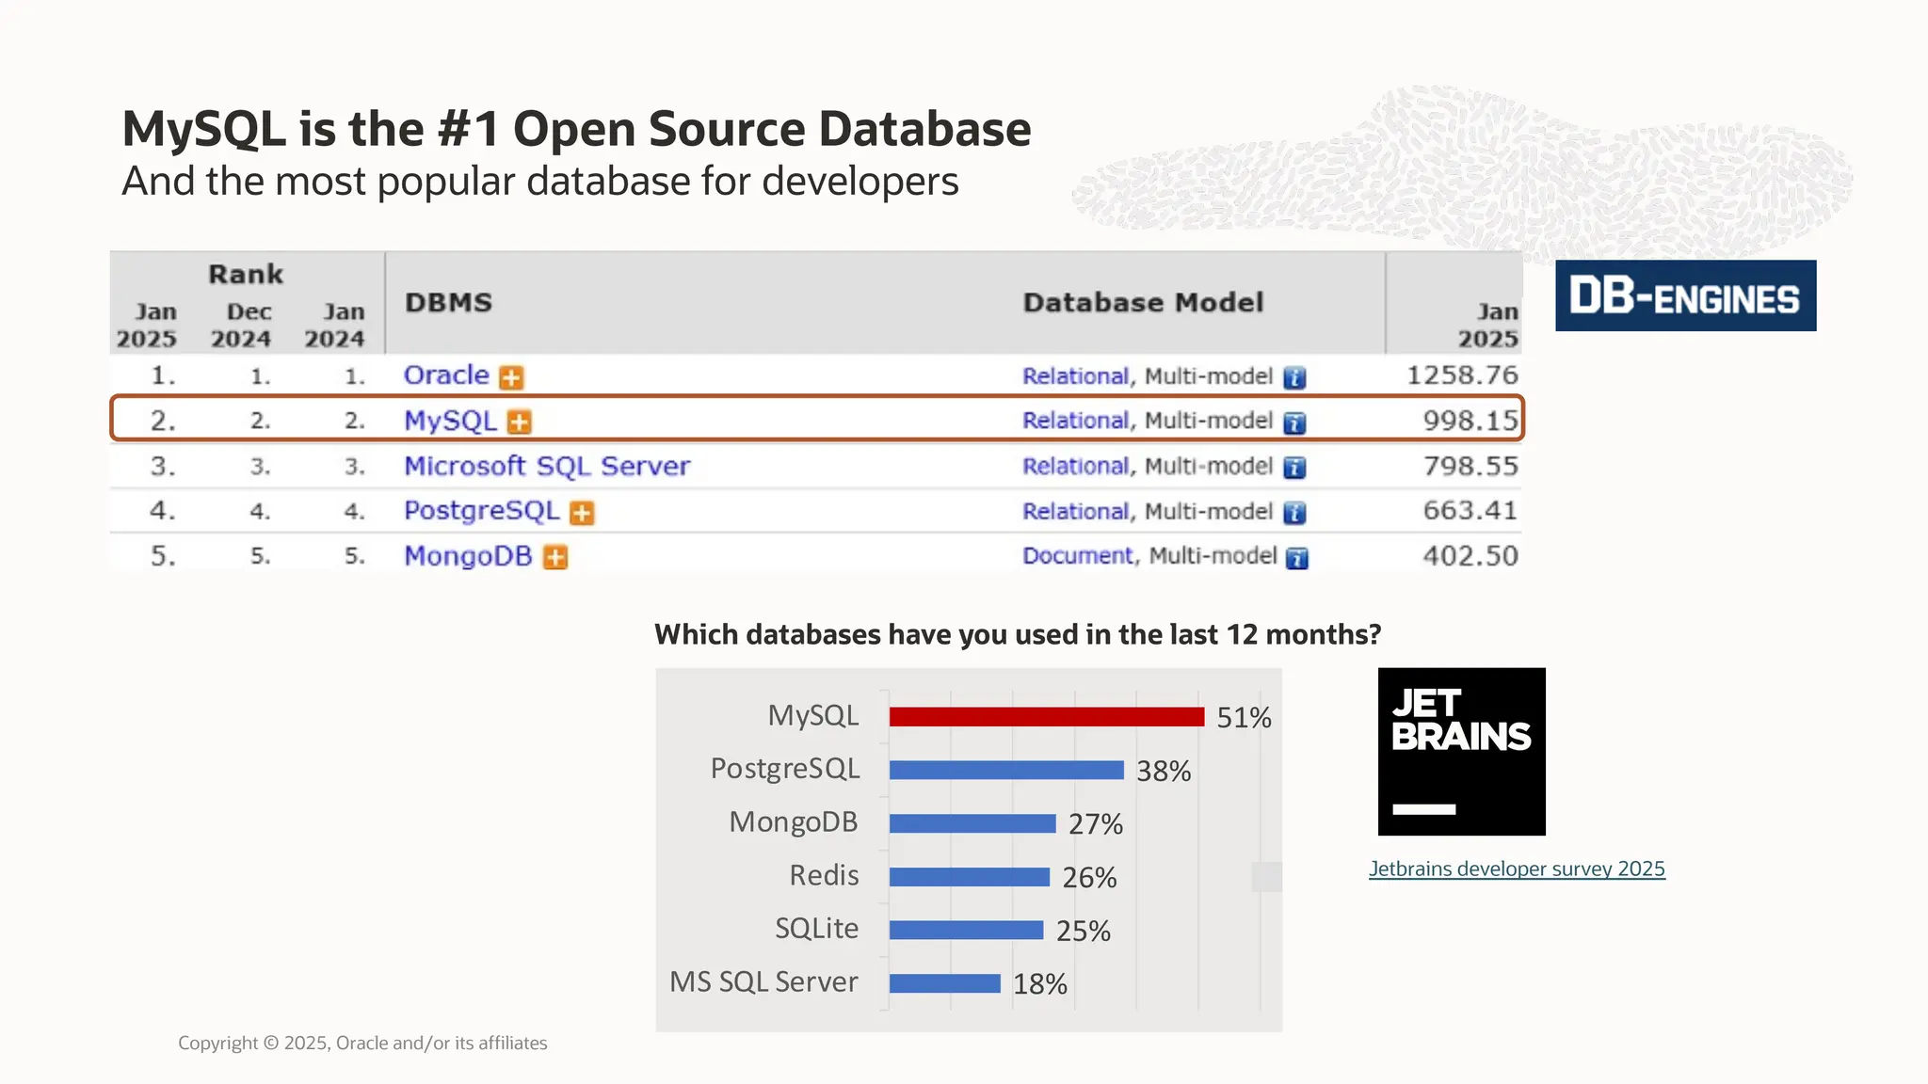The height and width of the screenshot is (1084, 1928).
Task: Click the Rank column header
Action: click(x=245, y=274)
